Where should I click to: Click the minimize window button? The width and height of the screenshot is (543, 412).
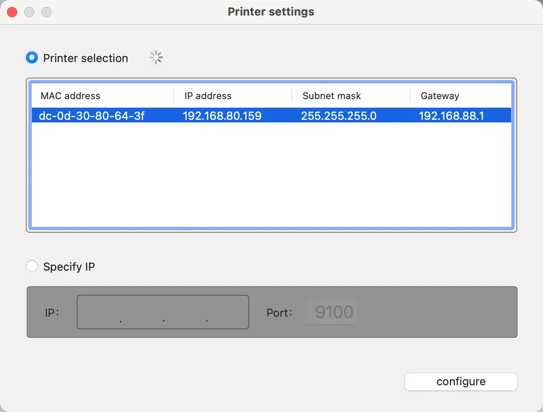click(29, 12)
